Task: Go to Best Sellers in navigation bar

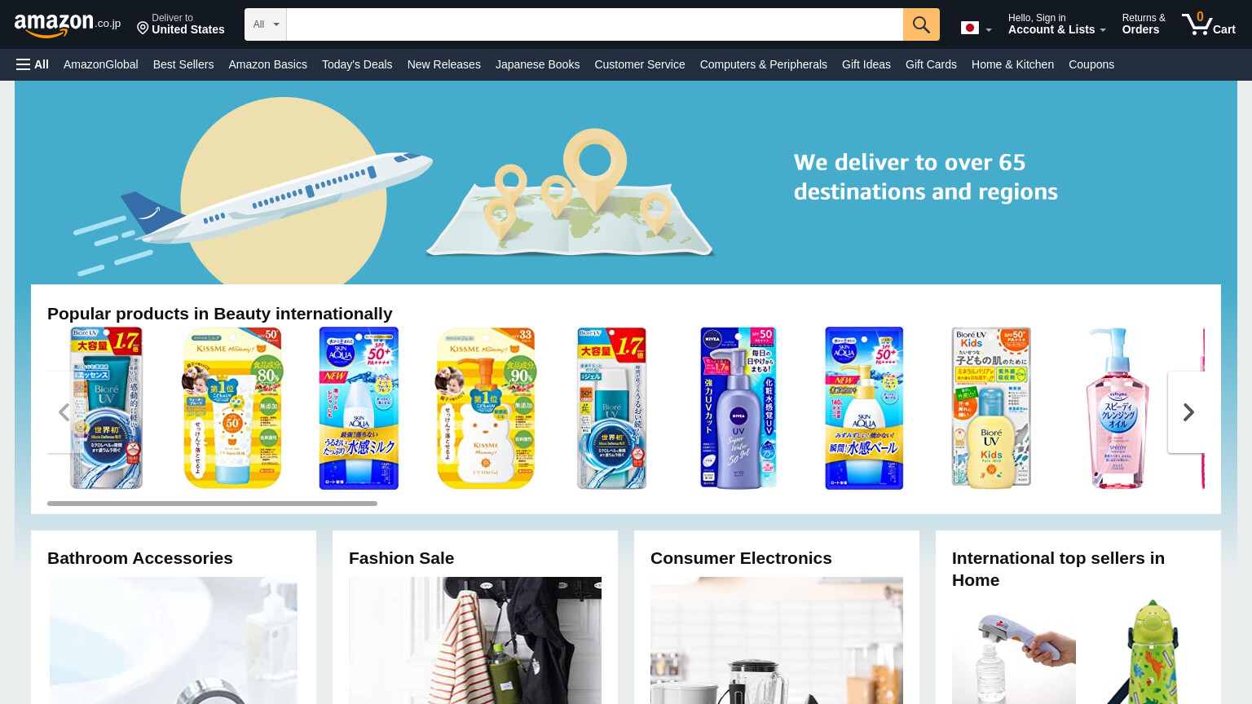Action: [183, 64]
